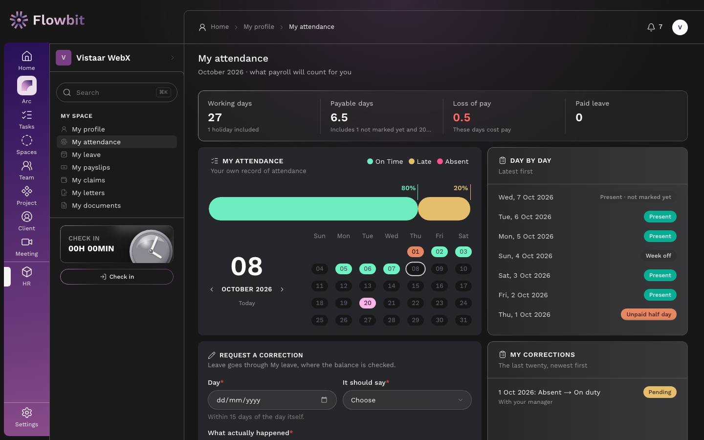The width and height of the screenshot is (704, 440).
Task: Open notifications bell showing 7
Action: pyautogui.click(x=655, y=27)
